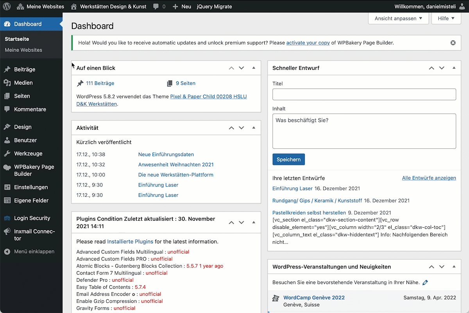Collapse the Aktivität panel
Image resolution: width=469 pixels, height=313 pixels.
(x=254, y=128)
